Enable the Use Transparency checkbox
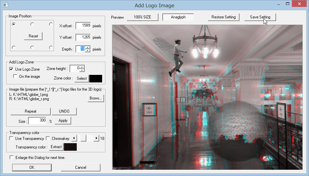 [x=12, y=139]
